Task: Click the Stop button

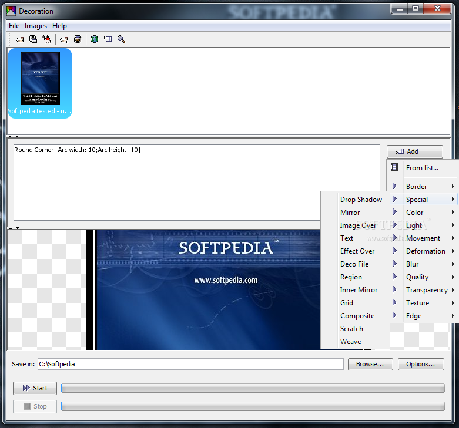Action: pyautogui.click(x=35, y=406)
